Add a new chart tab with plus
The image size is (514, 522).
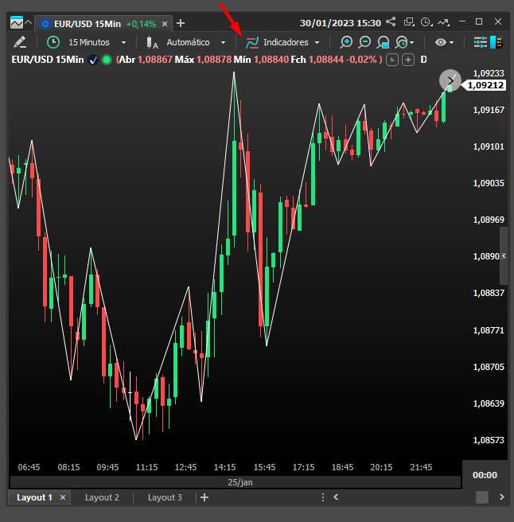pyautogui.click(x=181, y=23)
